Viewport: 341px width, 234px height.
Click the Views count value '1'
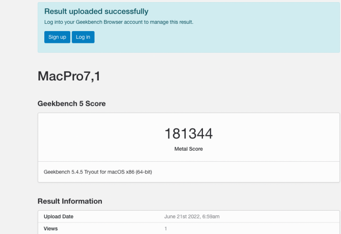click(165, 228)
